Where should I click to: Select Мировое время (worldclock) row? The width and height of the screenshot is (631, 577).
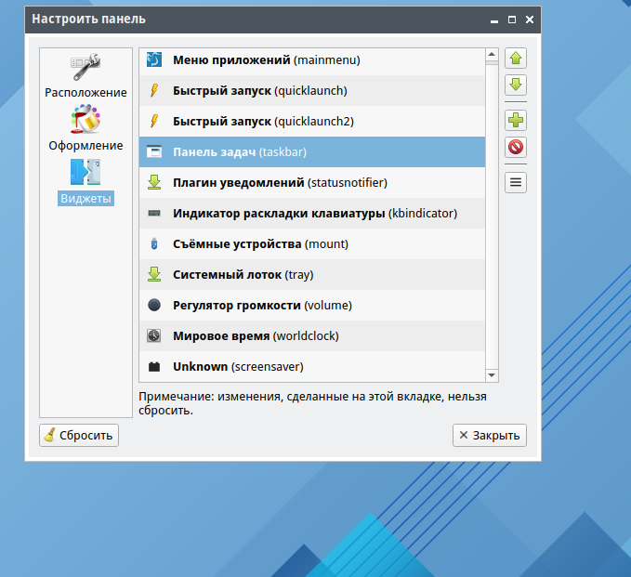coord(312,335)
